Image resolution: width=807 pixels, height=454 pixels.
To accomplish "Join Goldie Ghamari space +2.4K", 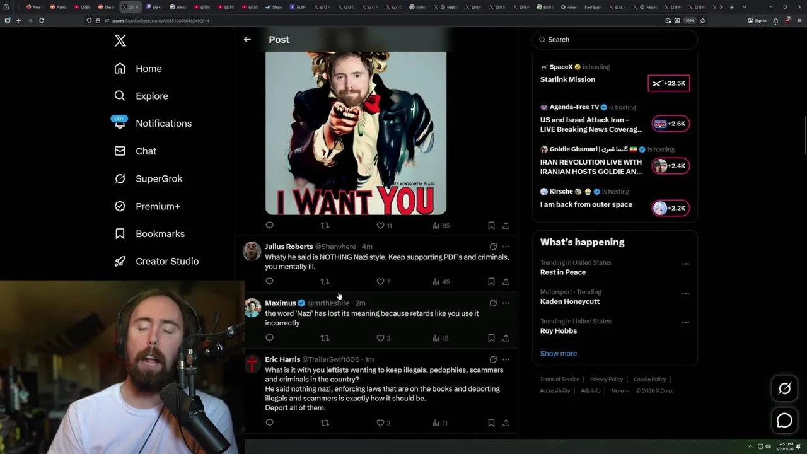I will click(x=670, y=166).
